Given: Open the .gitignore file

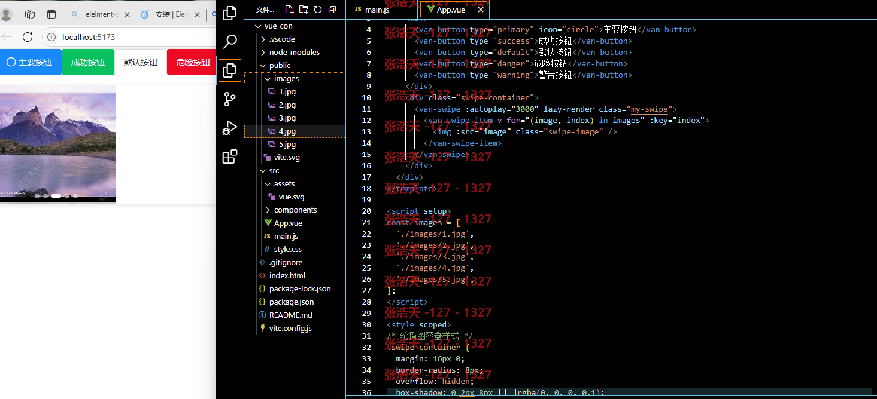Looking at the screenshot, I should tap(286, 263).
